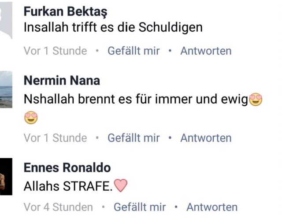Select Antworten below Ennes Ronaldo's comment
The image size is (282, 222).
coord(212,207)
